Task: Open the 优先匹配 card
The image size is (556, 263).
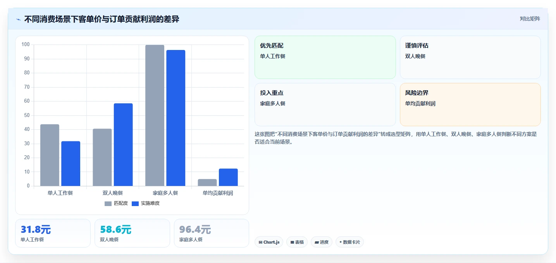Action: 325,57
